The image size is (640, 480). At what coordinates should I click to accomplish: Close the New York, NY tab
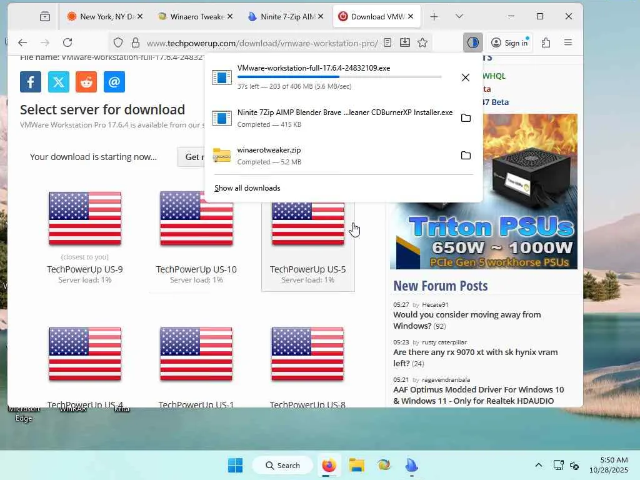(139, 16)
